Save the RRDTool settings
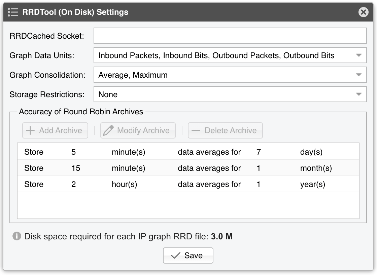The image size is (377, 275). click(188, 256)
